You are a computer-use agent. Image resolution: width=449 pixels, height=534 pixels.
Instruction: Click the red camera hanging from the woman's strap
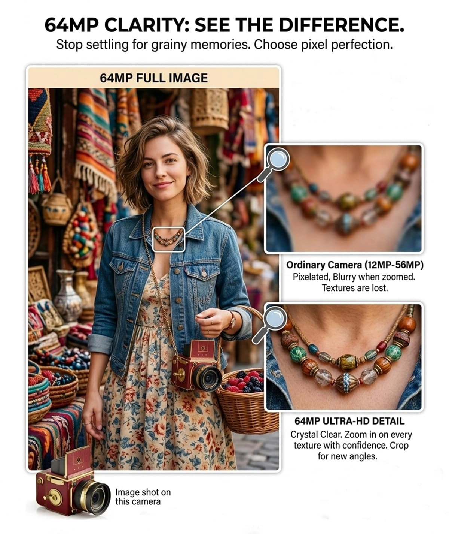[x=196, y=366]
